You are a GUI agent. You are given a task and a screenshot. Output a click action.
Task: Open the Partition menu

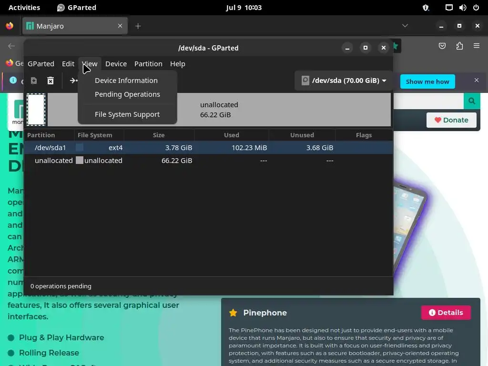click(149, 64)
